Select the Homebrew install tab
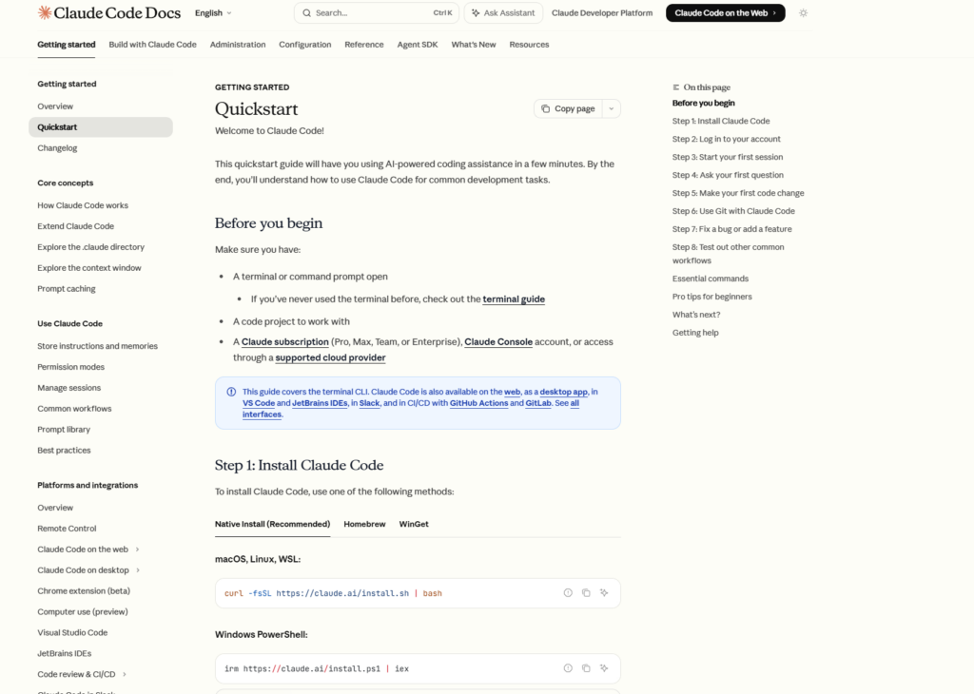This screenshot has width=974, height=694. point(364,524)
